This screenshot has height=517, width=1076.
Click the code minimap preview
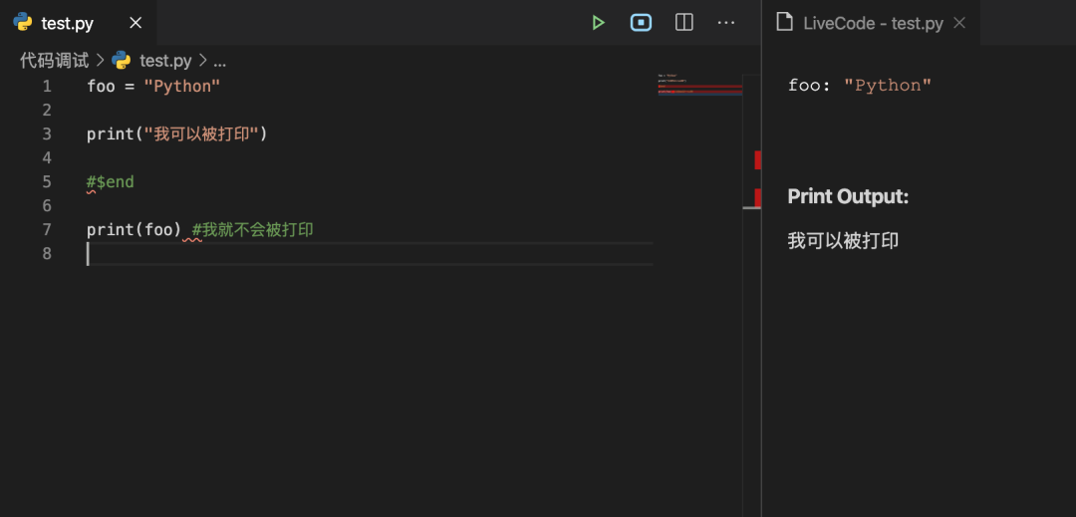click(x=699, y=85)
